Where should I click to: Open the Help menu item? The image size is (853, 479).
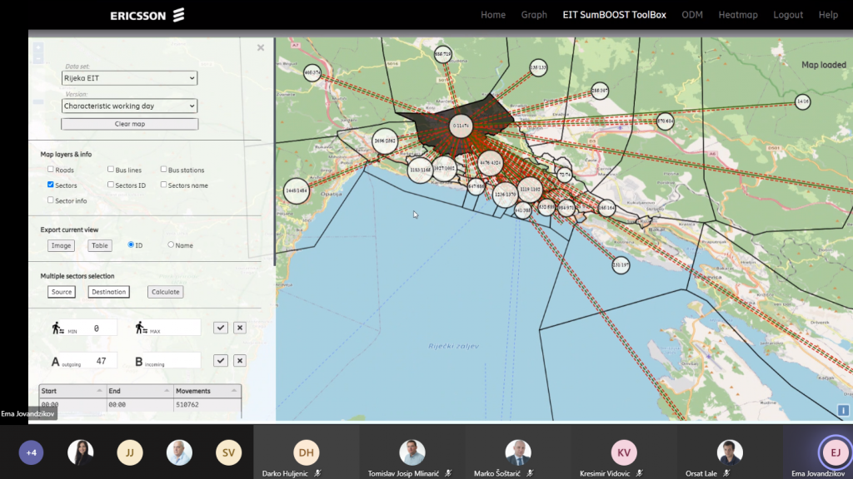pyautogui.click(x=828, y=15)
